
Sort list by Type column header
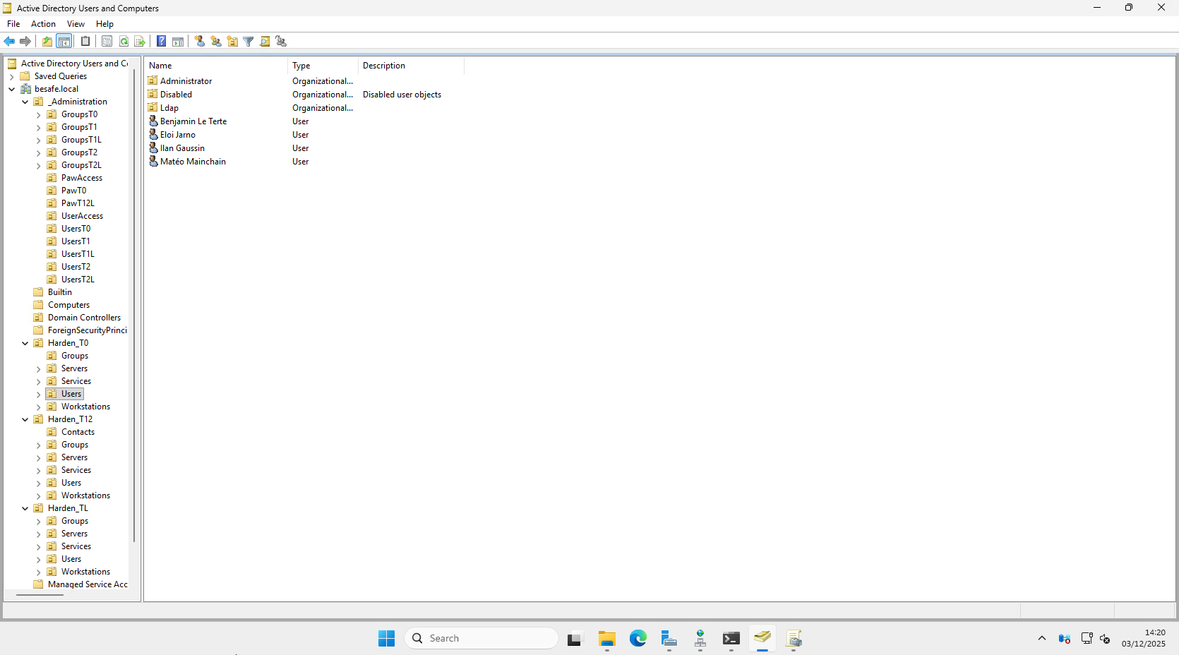(323, 66)
